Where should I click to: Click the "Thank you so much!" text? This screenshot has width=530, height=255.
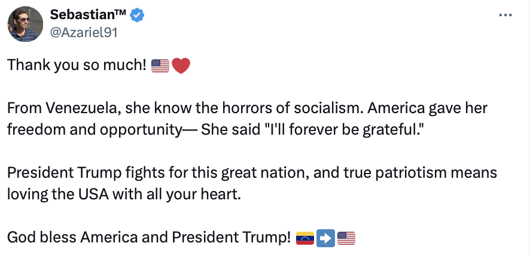(x=77, y=66)
